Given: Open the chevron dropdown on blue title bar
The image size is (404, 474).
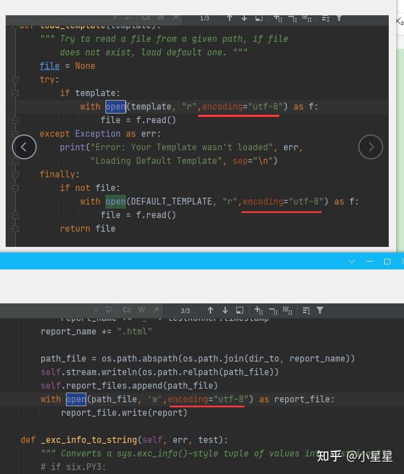Looking at the screenshot, I should (x=352, y=262).
